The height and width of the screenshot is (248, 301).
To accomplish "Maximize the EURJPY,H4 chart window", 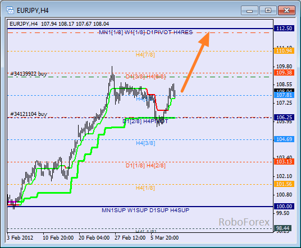I will [x=268, y=10].
